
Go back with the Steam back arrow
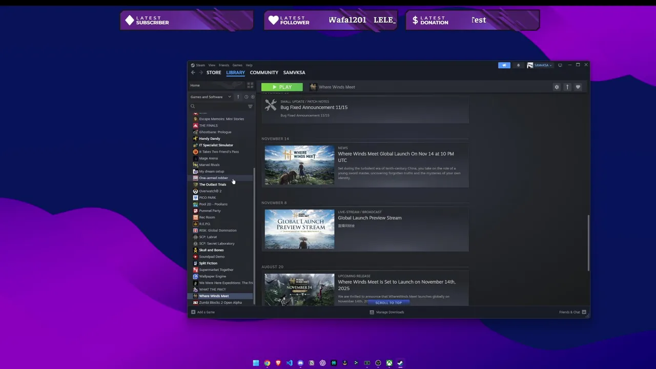click(193, 73)
